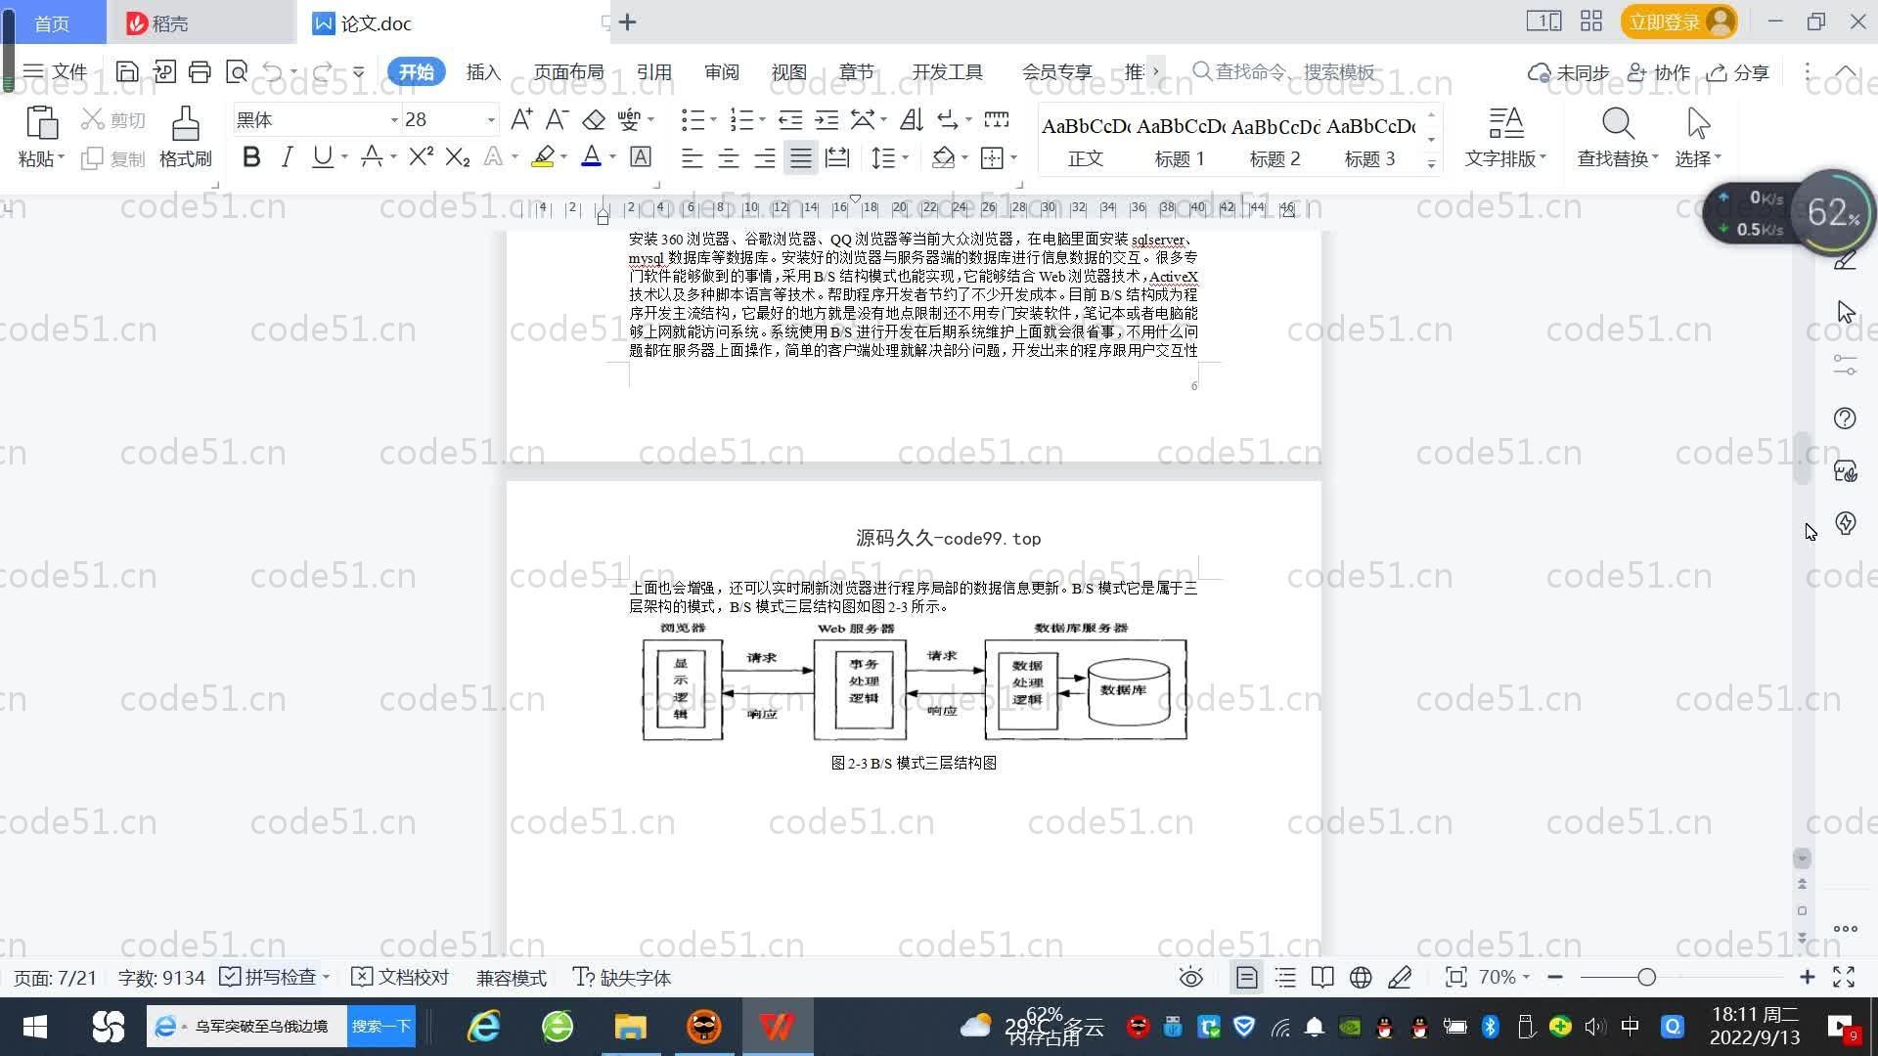Click the vertical scrollbar thumb

pyautogui.click(x=1802, y=456)
